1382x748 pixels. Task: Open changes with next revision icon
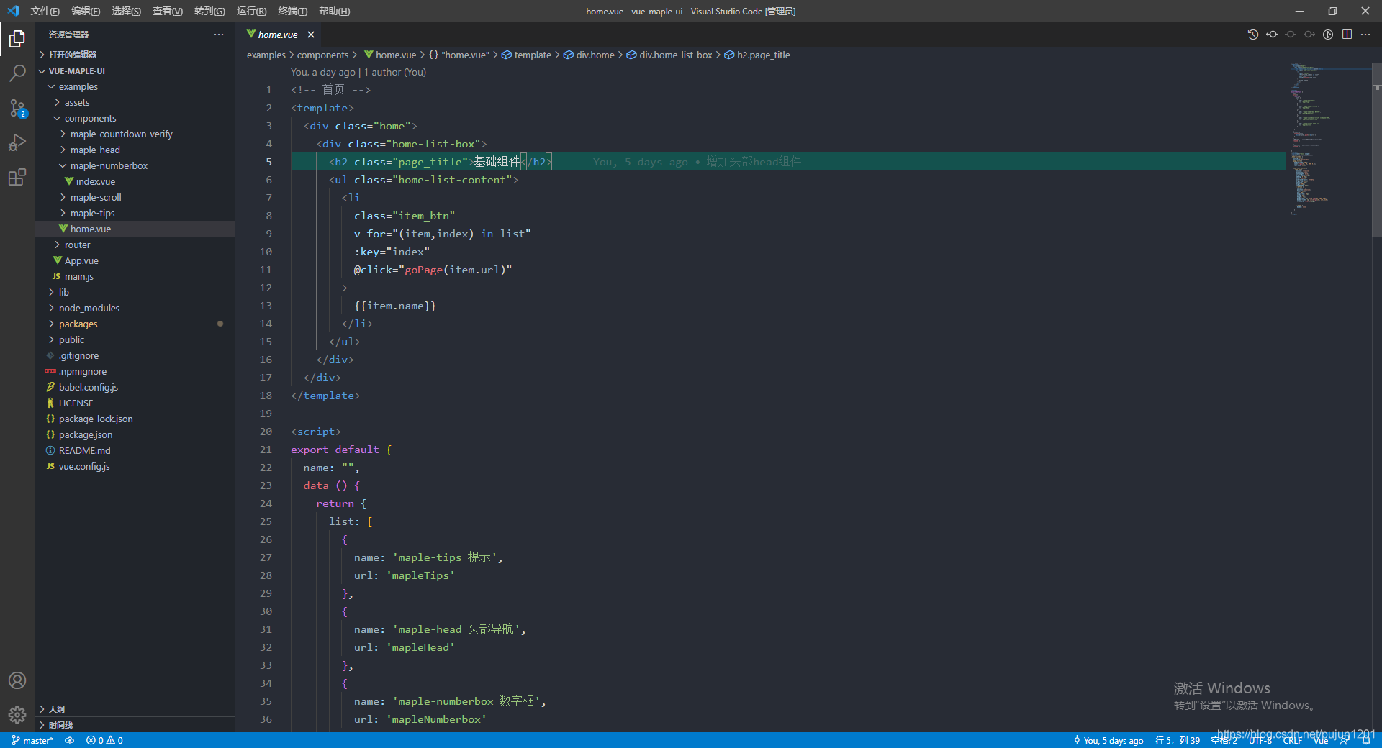click(x=1309, y=35)
